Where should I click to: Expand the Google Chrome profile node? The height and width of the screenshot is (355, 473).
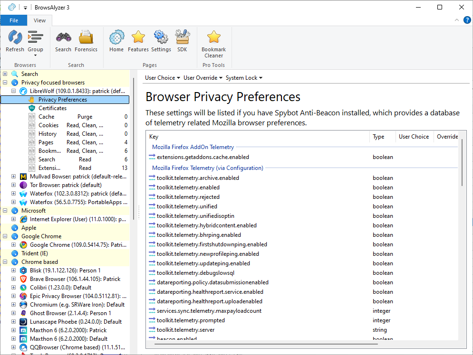click(14, 245)
